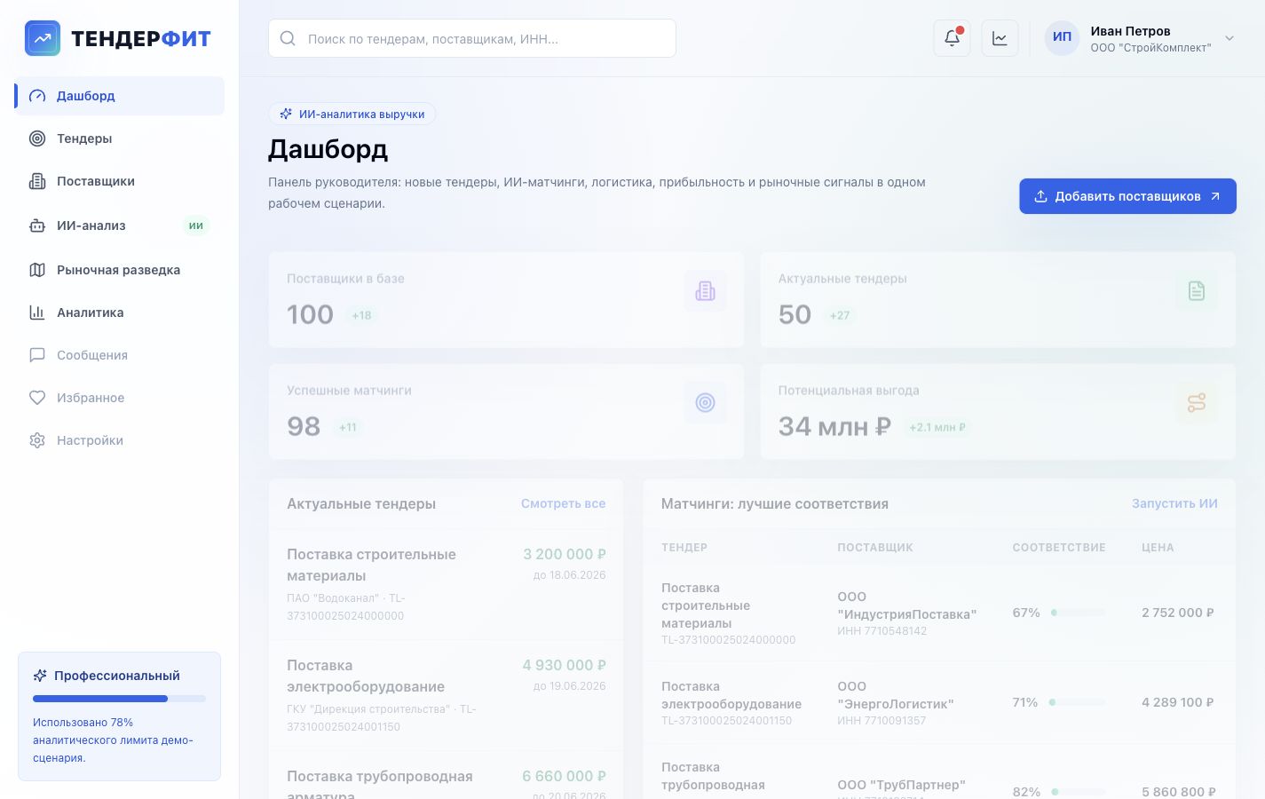The height and width of the screenshot is (799, 1265).
Task: Click the arrow icon on Добавить поставщиков
Action: 1215,196
